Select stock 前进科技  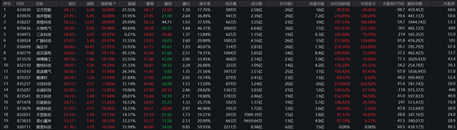pyautogui.click(x=44, y=108)
